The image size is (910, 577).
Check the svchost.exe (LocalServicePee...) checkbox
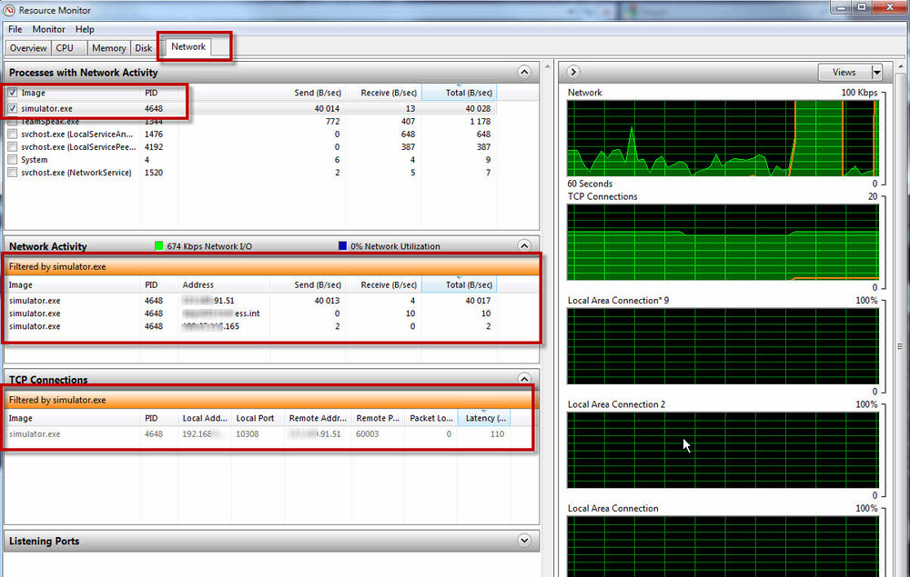point(12,146)
